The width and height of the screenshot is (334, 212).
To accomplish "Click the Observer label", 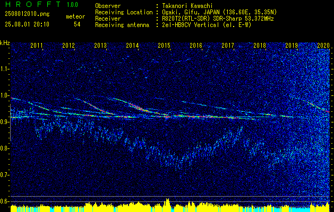I will tap(108, 6).
